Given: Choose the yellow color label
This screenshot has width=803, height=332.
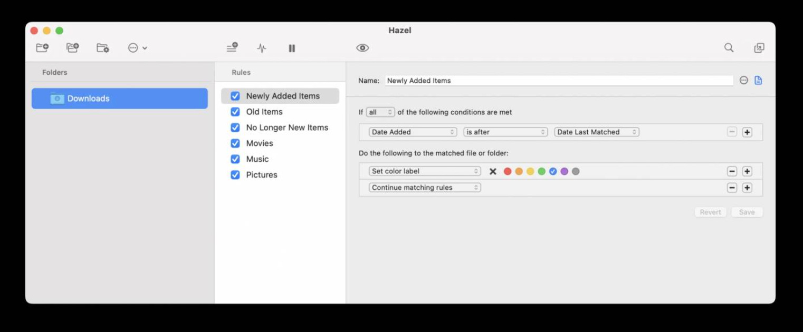Looking at the screenshot, I should coord(530,171).
